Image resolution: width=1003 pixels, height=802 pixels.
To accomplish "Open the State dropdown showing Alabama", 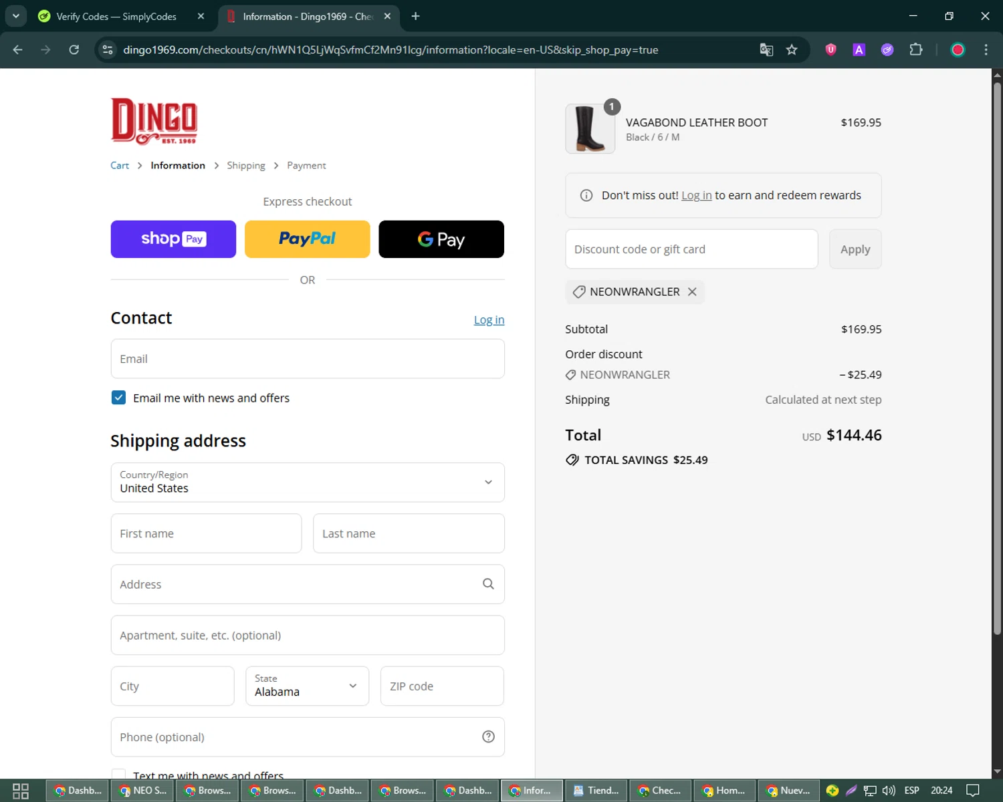I will coord(307,686).
